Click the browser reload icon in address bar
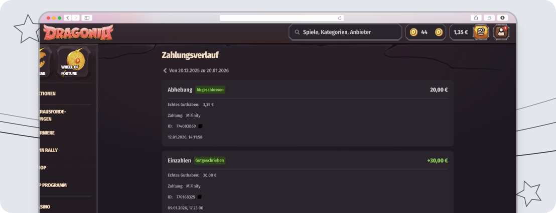556x213 pixels. (340, 17)
